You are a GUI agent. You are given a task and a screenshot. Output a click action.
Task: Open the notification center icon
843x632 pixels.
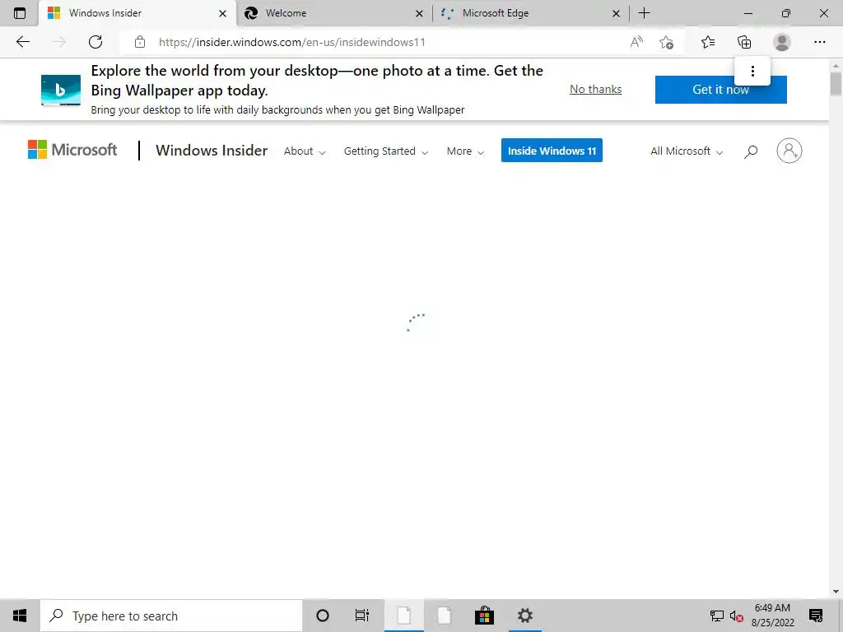[x=816, y=616]
